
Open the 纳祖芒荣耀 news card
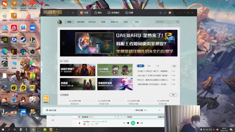point(78,70)
